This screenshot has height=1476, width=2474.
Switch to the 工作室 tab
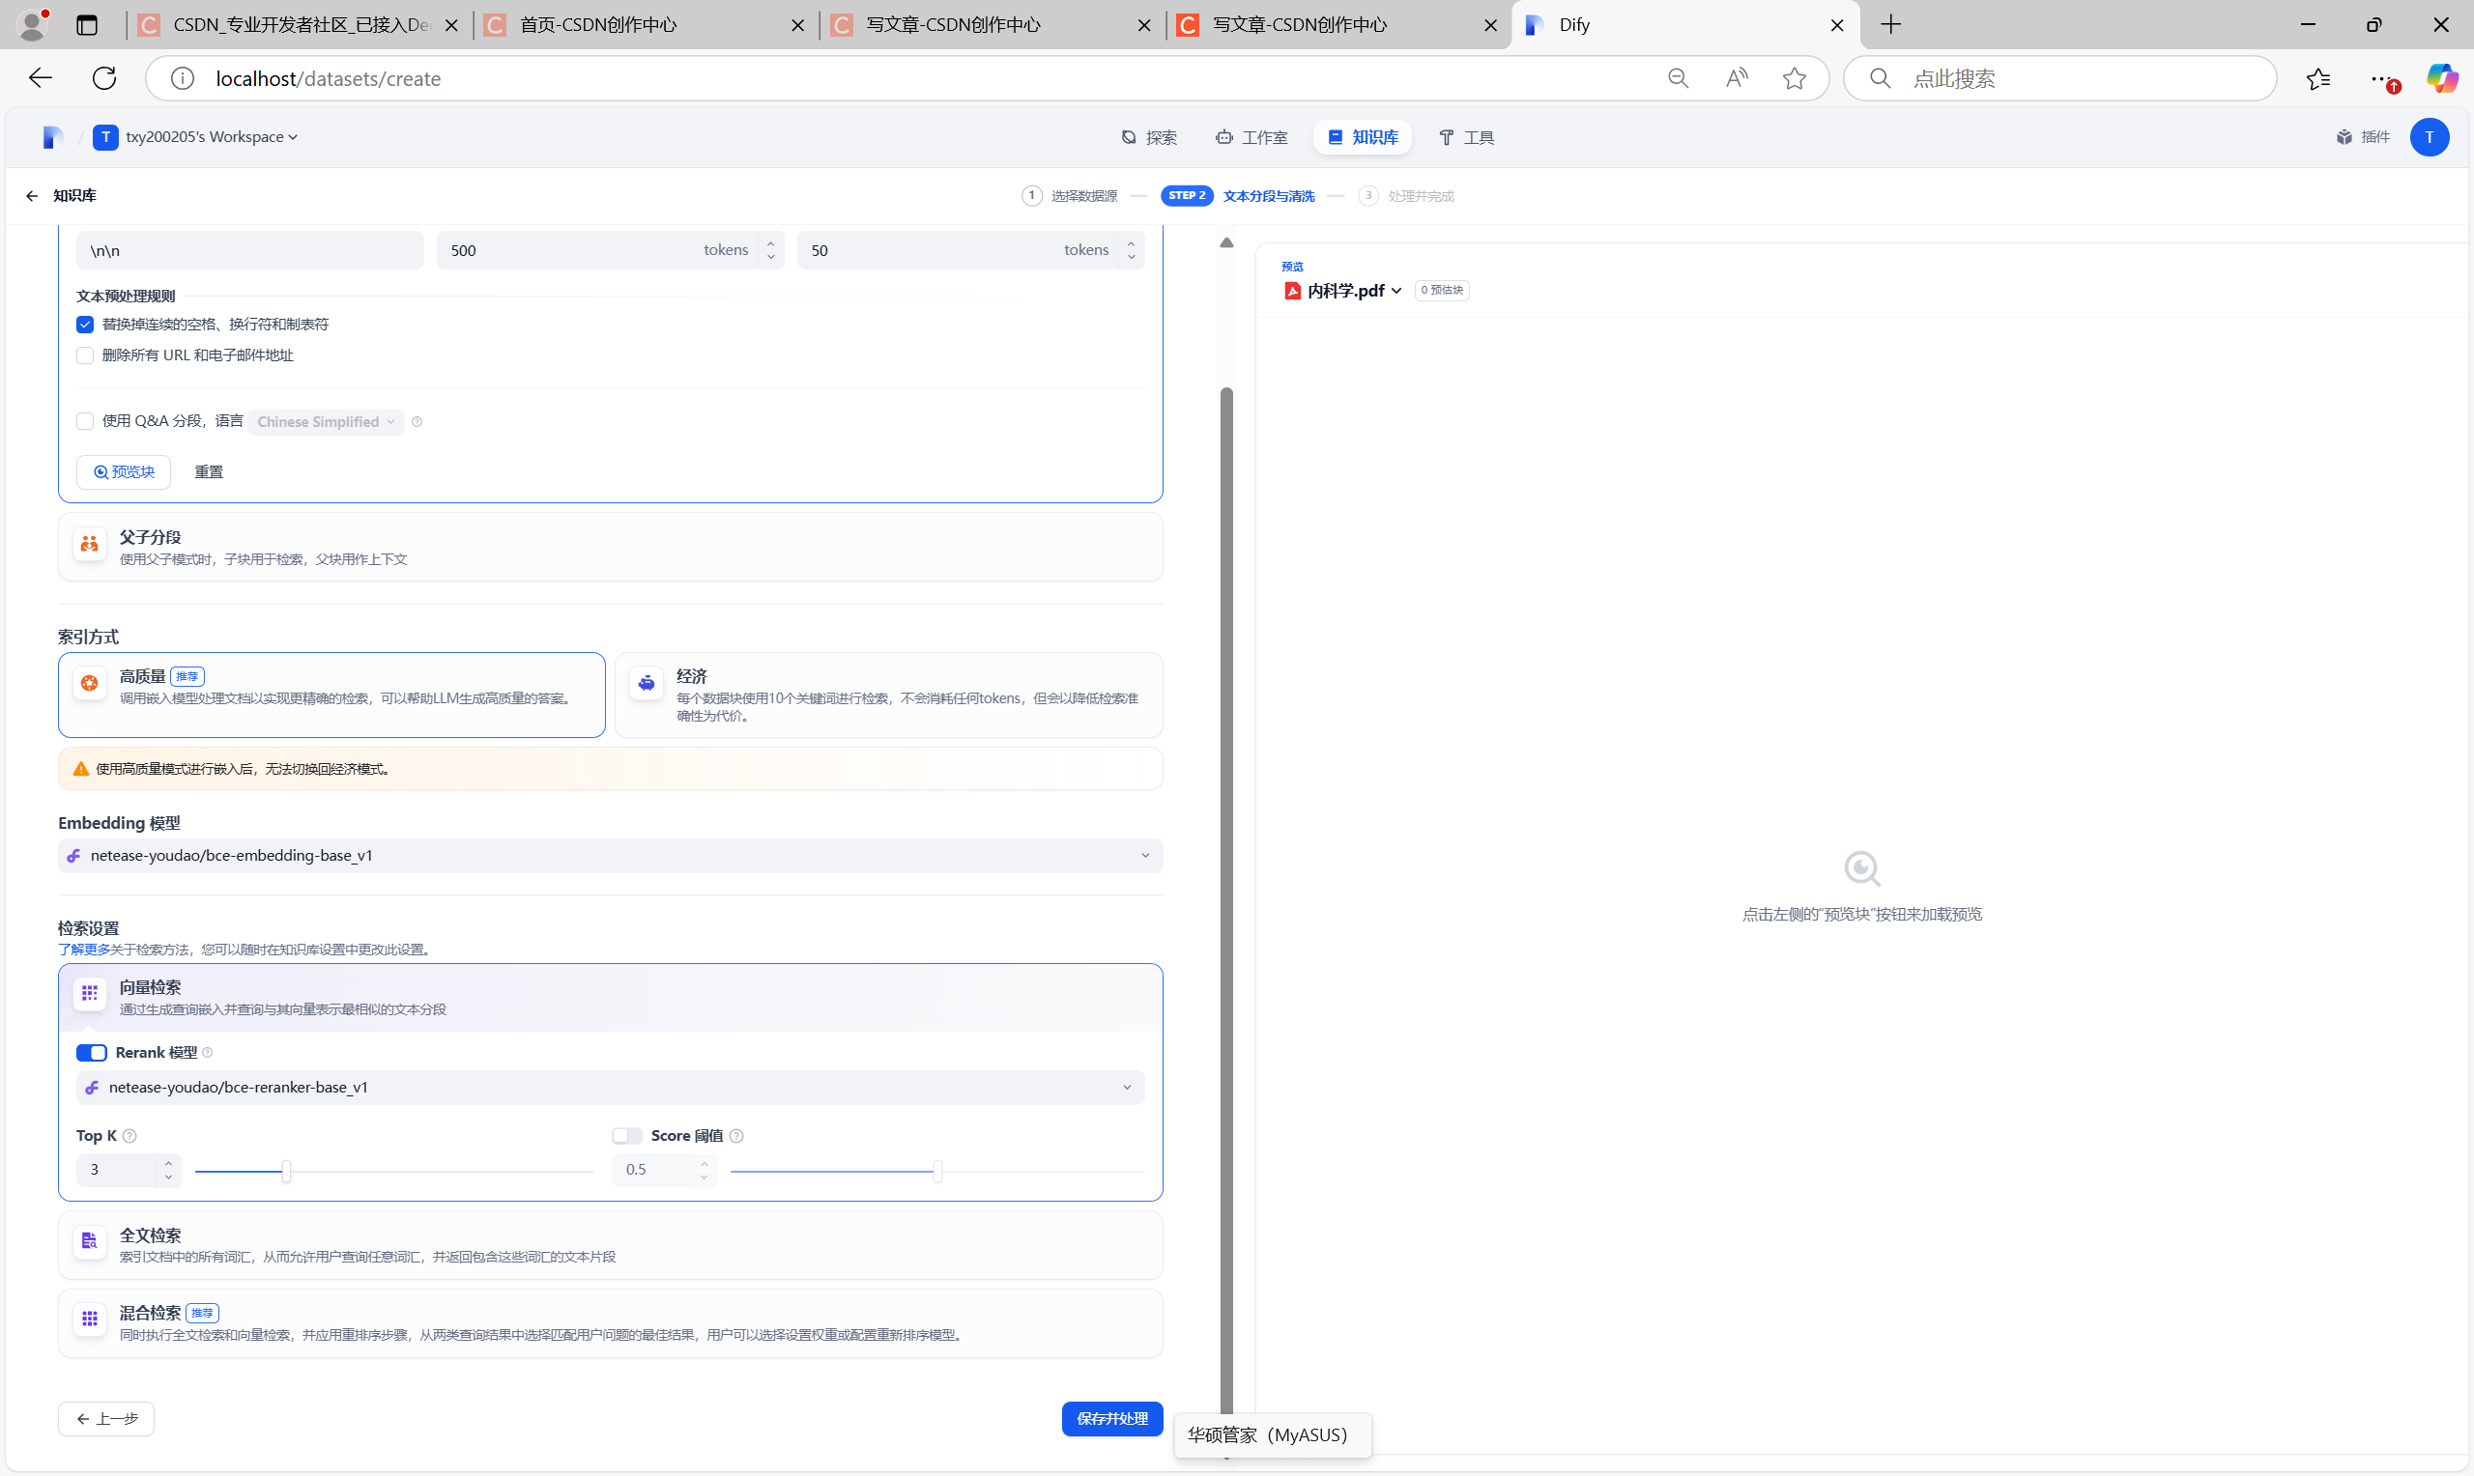[1251, 137]
